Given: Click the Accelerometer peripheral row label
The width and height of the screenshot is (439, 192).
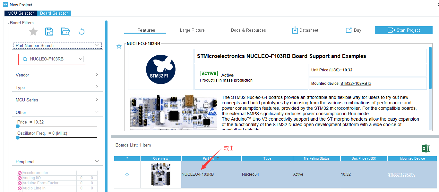Looking at the screenshot, I should [35, 173].
